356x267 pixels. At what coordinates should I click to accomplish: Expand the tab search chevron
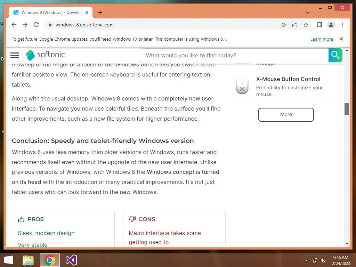coord(308,13)
